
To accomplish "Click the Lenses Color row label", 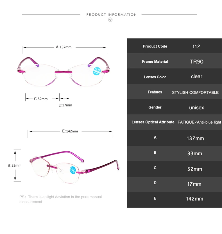I will [x=155, y=77].
